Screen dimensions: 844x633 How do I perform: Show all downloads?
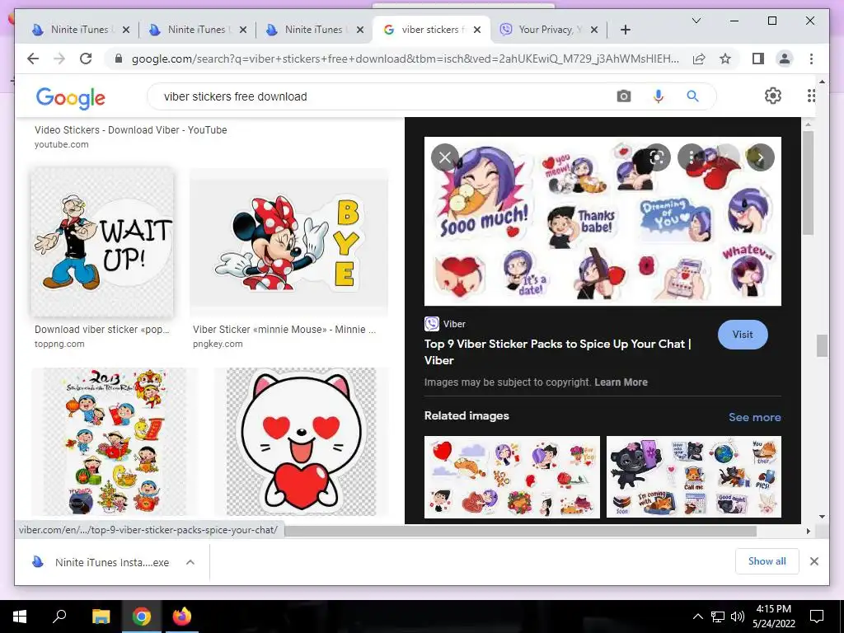(x=767, y=561)
